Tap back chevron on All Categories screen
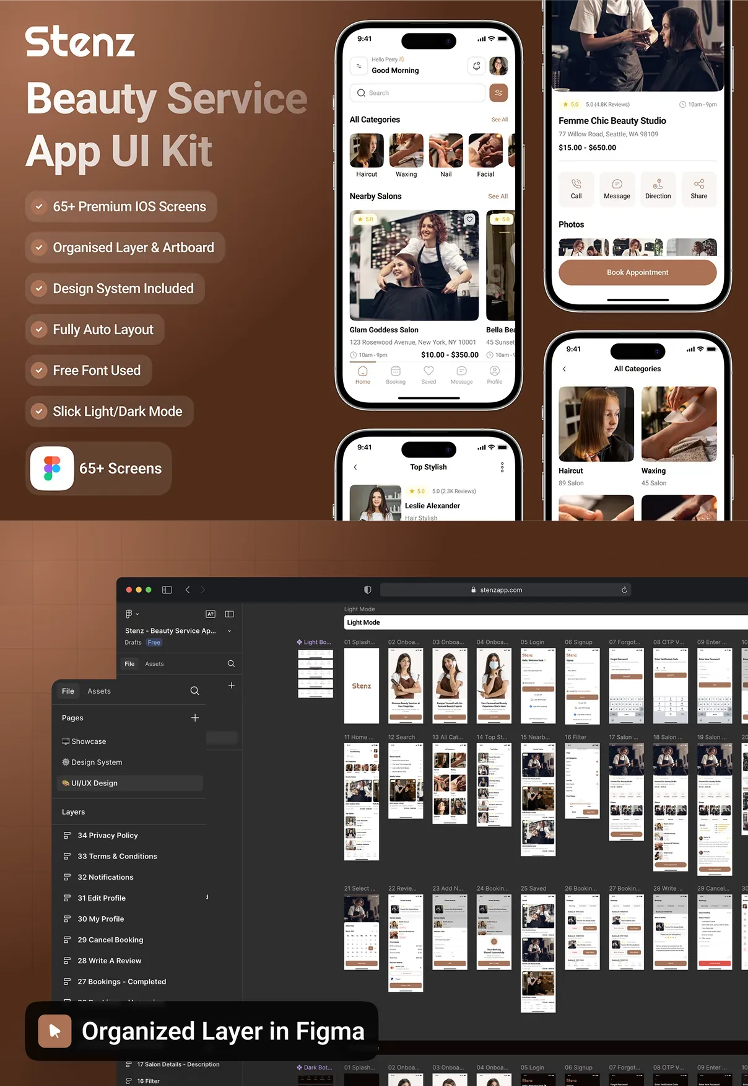 (564, 369)
